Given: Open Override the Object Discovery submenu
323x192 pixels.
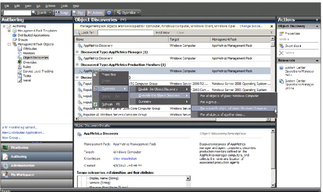Looking at the screenshot, I should 159,95.
